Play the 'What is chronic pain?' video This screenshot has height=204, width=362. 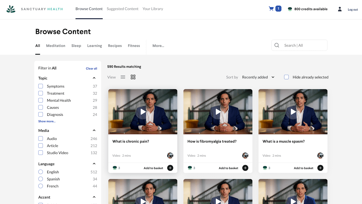tap(143, 112)
